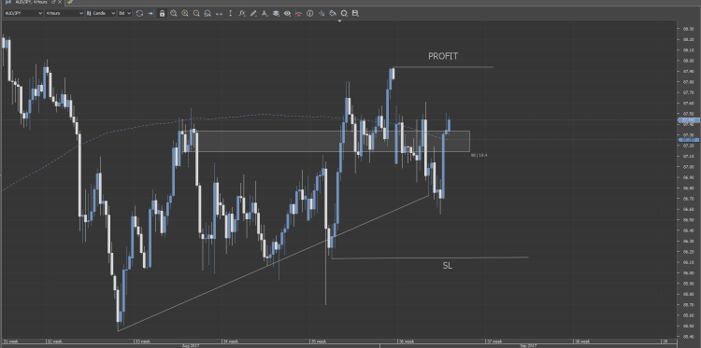Open the AUD/JPY instrument dropdown
Screen dimensions: 701x348
22,13
